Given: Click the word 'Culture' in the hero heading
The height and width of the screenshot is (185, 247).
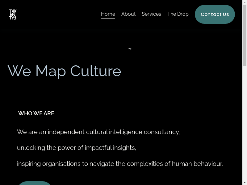Looking at the screenshot, I should (96, 71).
